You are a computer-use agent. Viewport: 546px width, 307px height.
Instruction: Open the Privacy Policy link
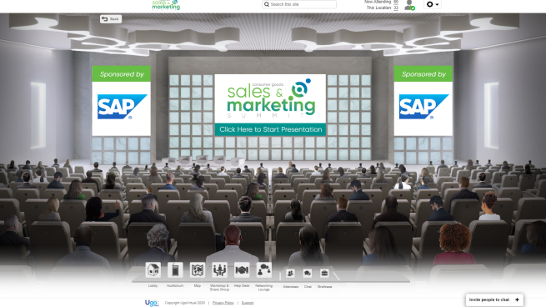[223, 303]
